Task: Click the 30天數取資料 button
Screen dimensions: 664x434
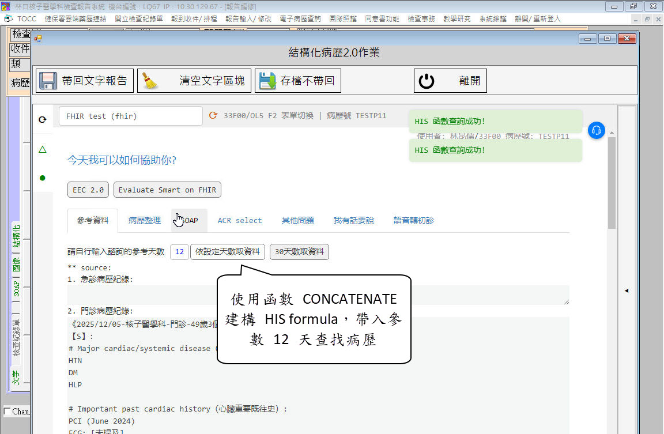Action: click(x=299, y=252)
